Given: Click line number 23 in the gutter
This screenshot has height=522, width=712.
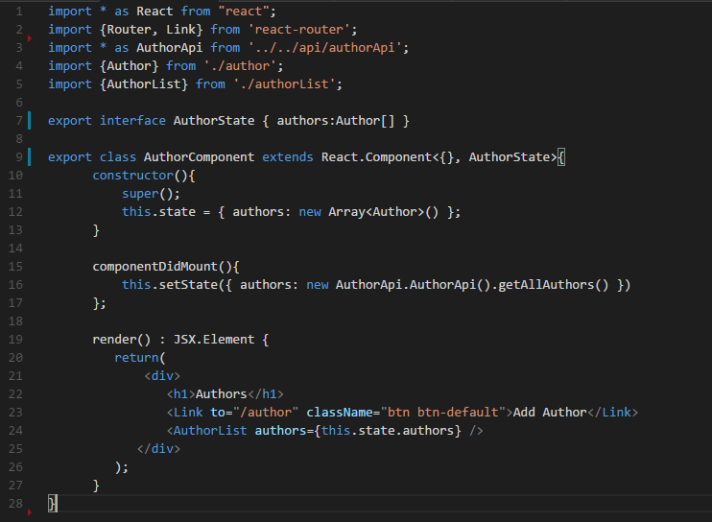Looking at the screenshot, I should pos(15,413).
